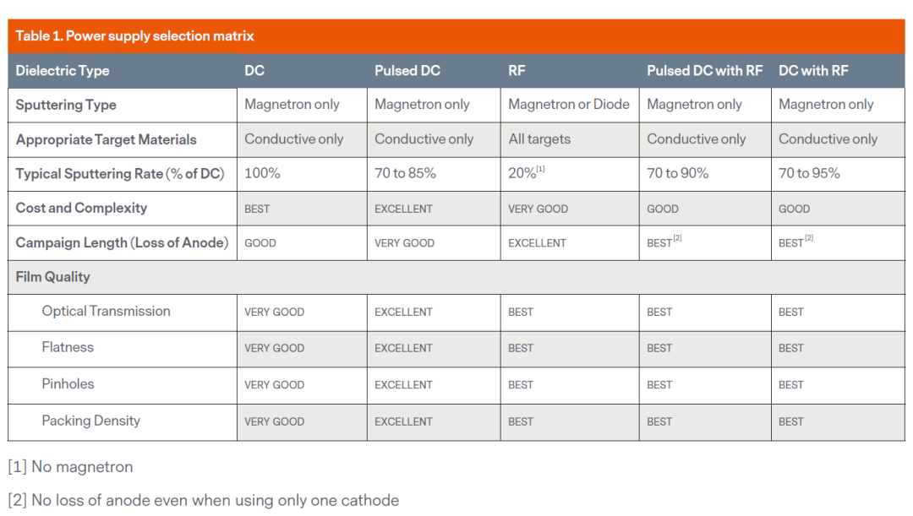Select the Sputtering Type row label
Screen dimensions: 913x516
tap(66, 105)
